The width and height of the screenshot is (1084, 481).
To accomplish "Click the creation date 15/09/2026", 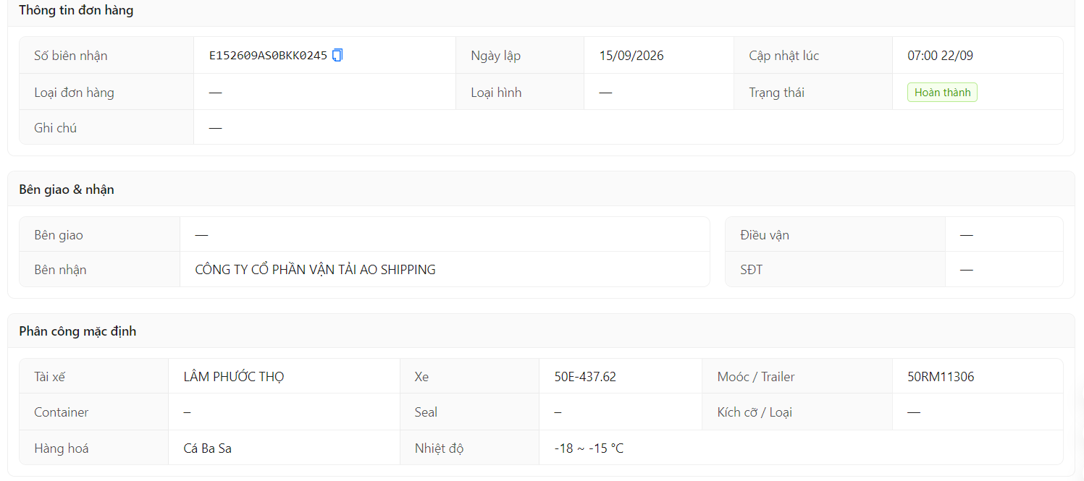I will click(631, 56).
